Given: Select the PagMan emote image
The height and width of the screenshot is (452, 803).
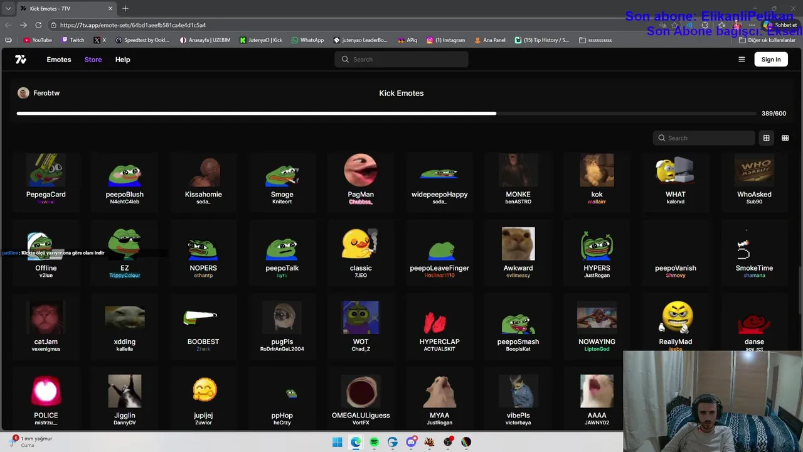Looking at the screenshot, I should 361,170.
